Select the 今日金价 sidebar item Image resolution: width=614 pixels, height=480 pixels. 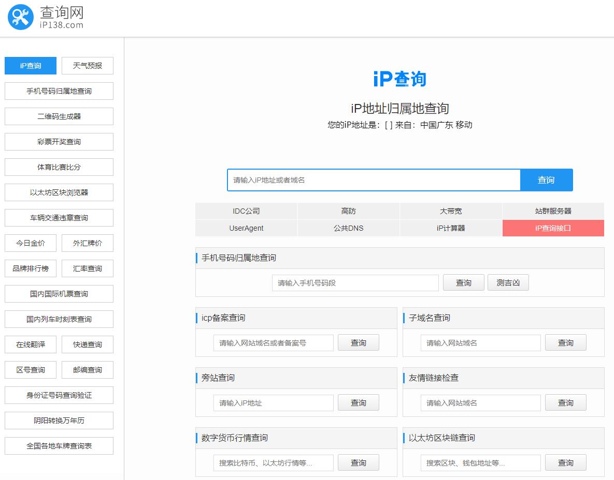pos(30,243)
